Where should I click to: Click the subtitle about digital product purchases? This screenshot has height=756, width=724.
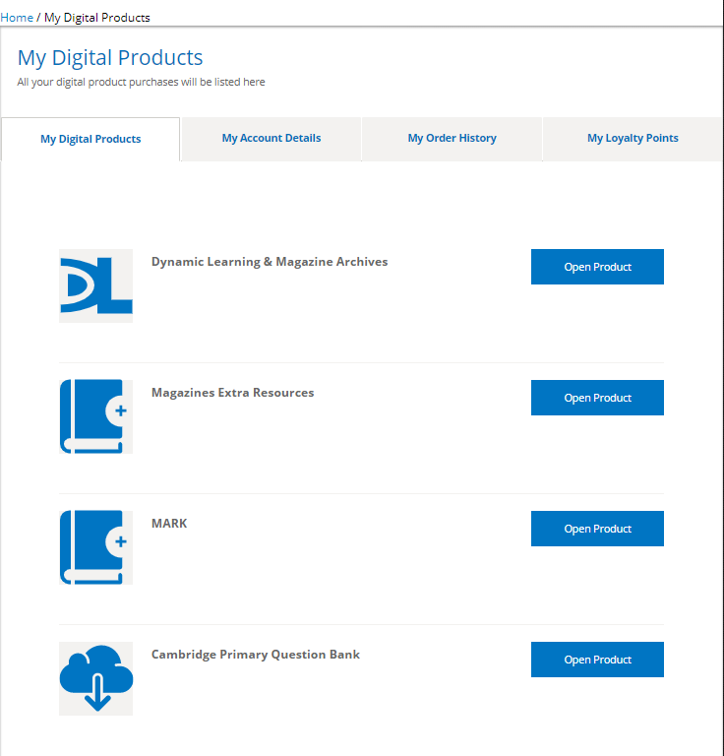[141, 82]
